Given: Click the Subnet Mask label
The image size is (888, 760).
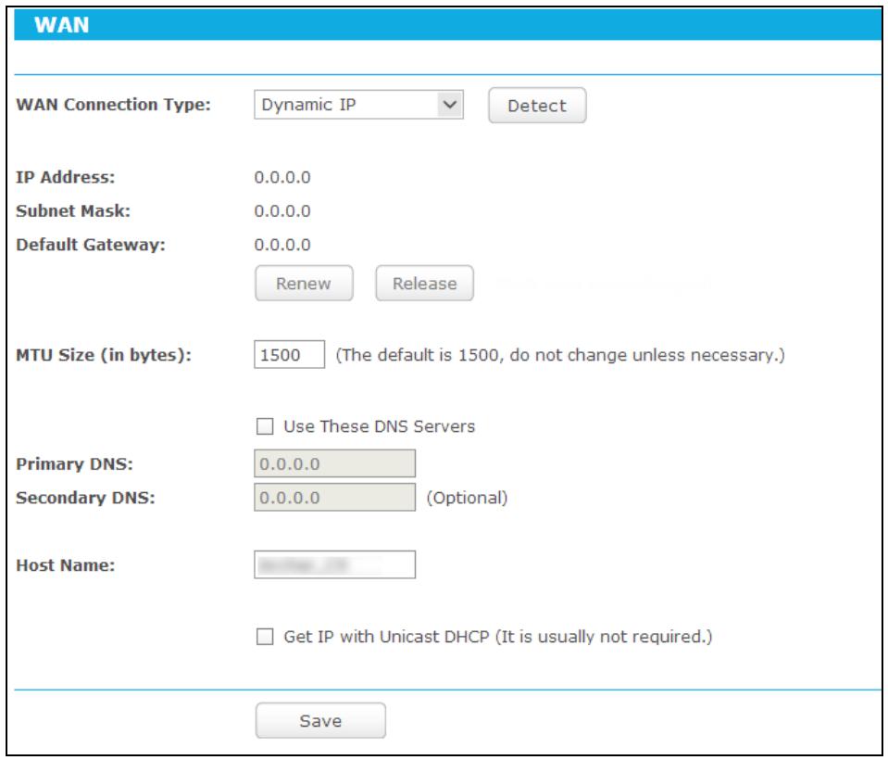Looking at the screenshot, I should tap(73, 210).
